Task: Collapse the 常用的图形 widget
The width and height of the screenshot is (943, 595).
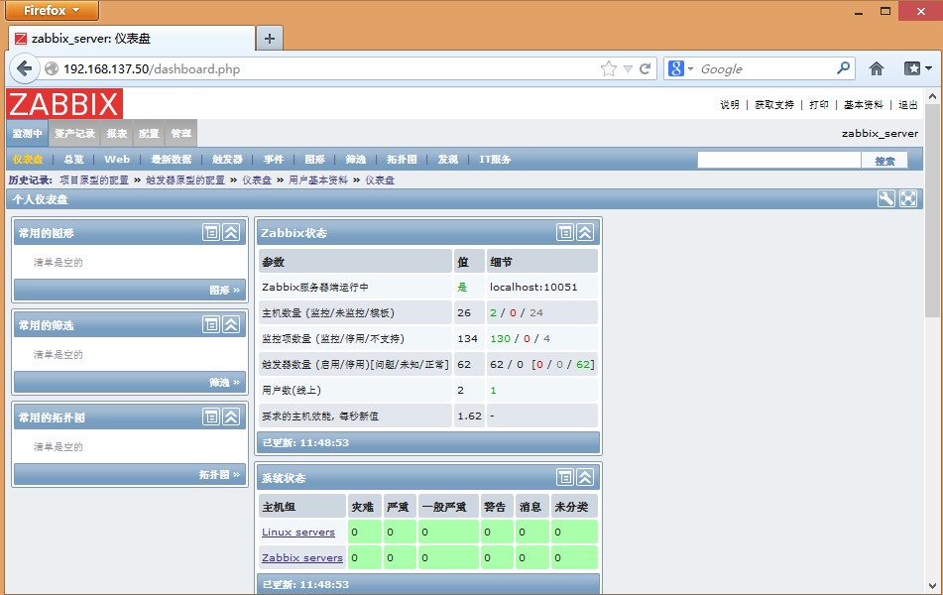Action: tap(232, 232)
